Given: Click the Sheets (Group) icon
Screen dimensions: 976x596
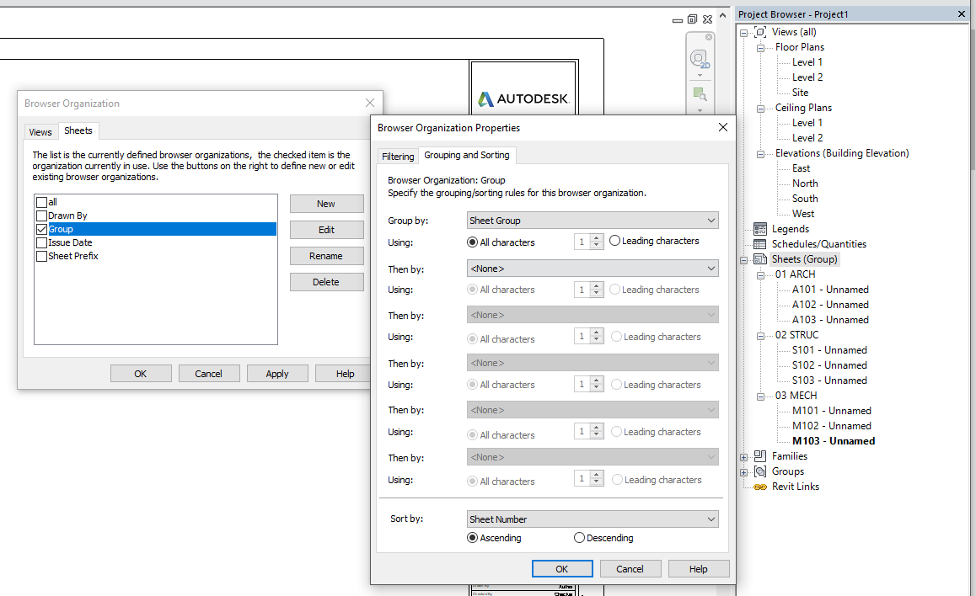Looking at the screenshot, I should 760,259.
